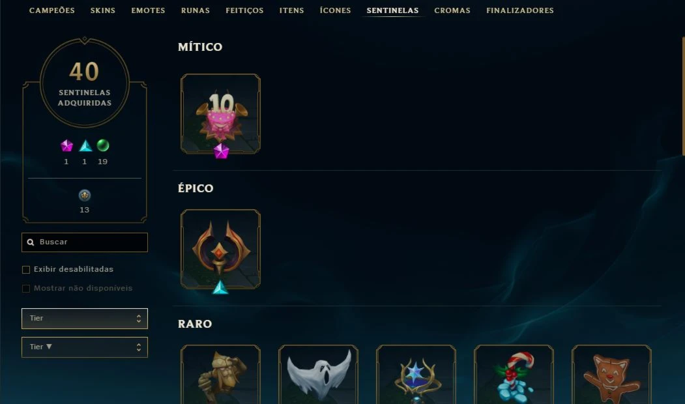Open the Skins tab
The image size is (685, 404).
tap(103, 10)
